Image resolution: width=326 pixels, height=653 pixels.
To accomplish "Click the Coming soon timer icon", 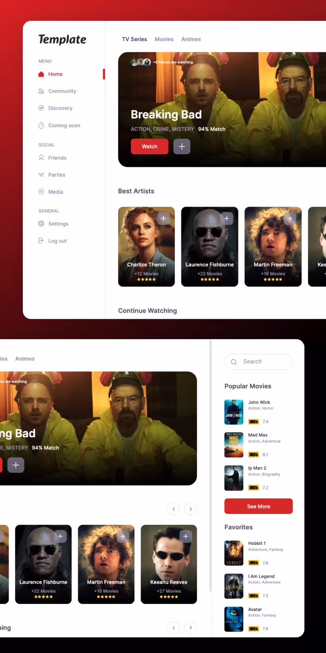I will [41, 125].
